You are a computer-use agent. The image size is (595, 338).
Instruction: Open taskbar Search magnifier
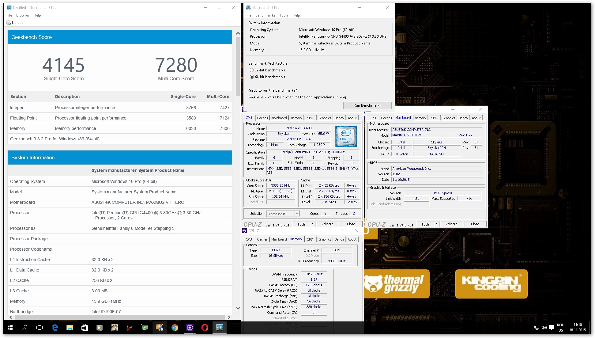point(25,328)
